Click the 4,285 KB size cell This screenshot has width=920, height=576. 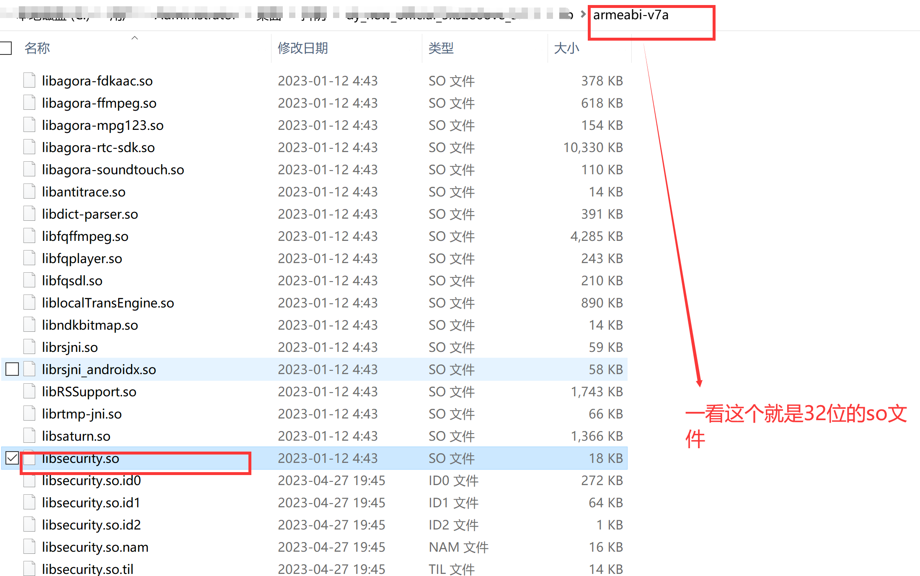597,236
